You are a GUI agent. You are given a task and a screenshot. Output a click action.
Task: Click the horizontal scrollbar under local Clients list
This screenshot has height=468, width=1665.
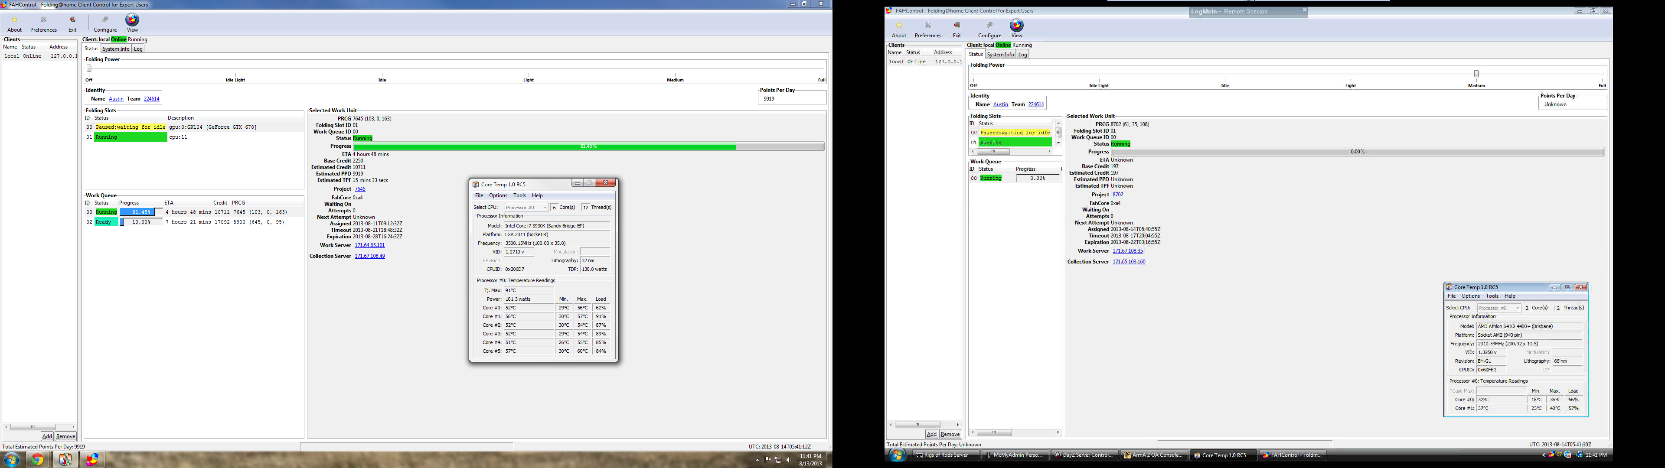[40, 427]
